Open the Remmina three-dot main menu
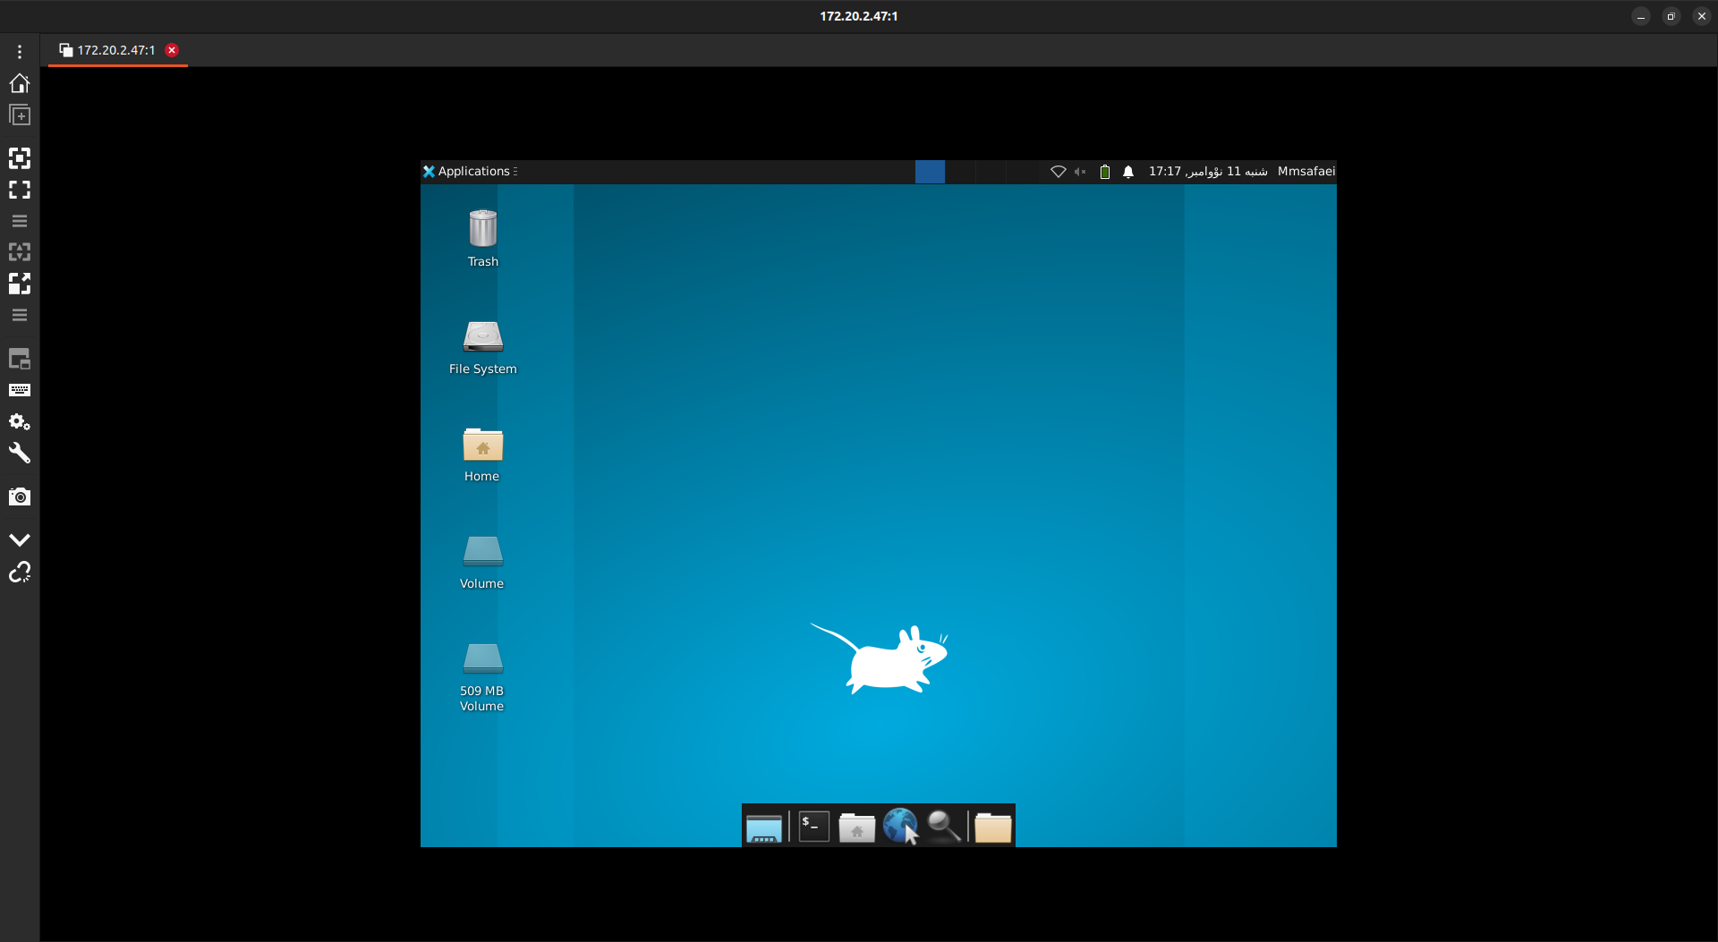 tap(20, 52)
